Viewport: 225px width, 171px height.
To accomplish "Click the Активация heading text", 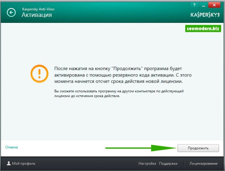I will pos(37,15).
